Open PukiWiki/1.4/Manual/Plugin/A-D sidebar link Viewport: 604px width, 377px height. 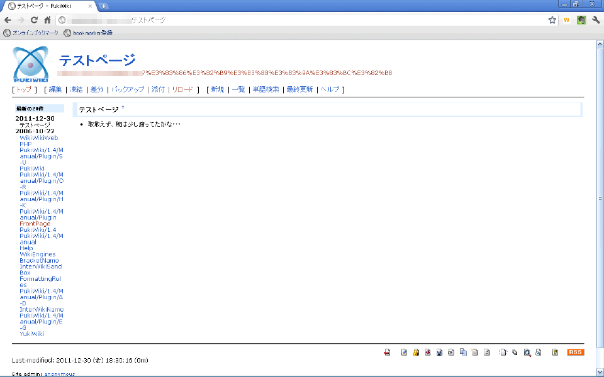[x=42, y=297]
